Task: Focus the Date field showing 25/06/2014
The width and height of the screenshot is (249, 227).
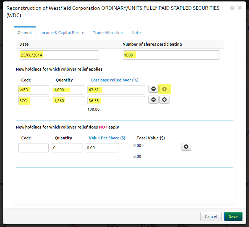Action: coord(59,55)
